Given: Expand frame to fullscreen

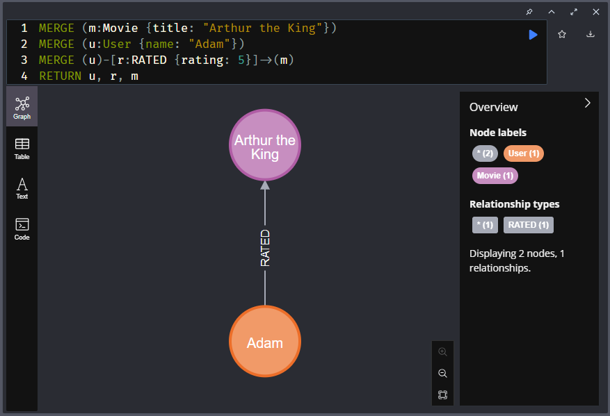Looking at the screenshot, I should point(573,12).
